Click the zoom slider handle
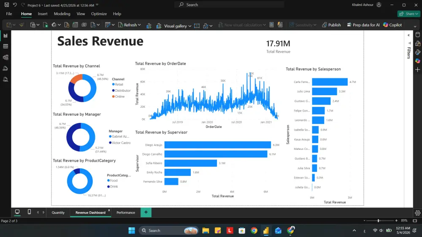Screen dimensions: 422x237 click(x=379, y=221)
